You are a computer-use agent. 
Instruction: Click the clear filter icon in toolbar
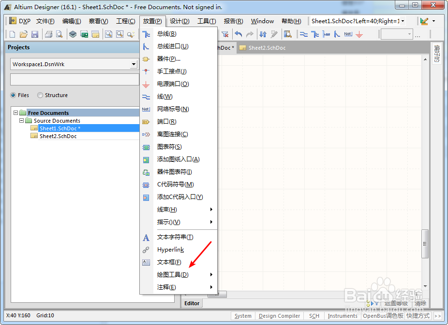(x=225, y=34)
